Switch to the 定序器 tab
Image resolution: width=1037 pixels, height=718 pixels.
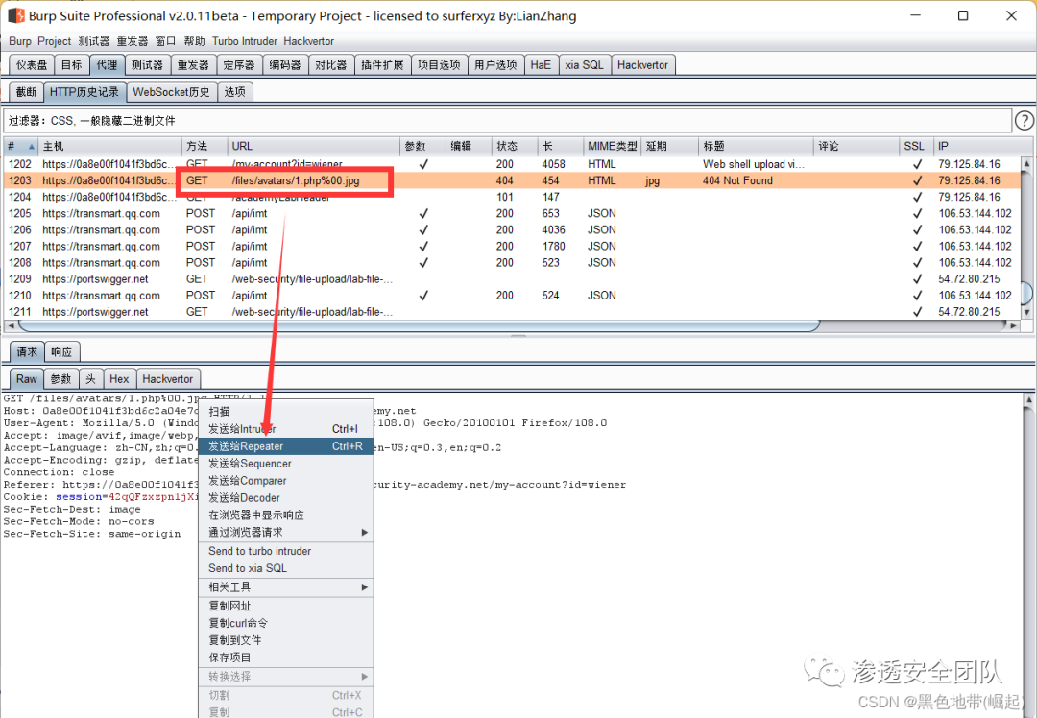(239, 64)
